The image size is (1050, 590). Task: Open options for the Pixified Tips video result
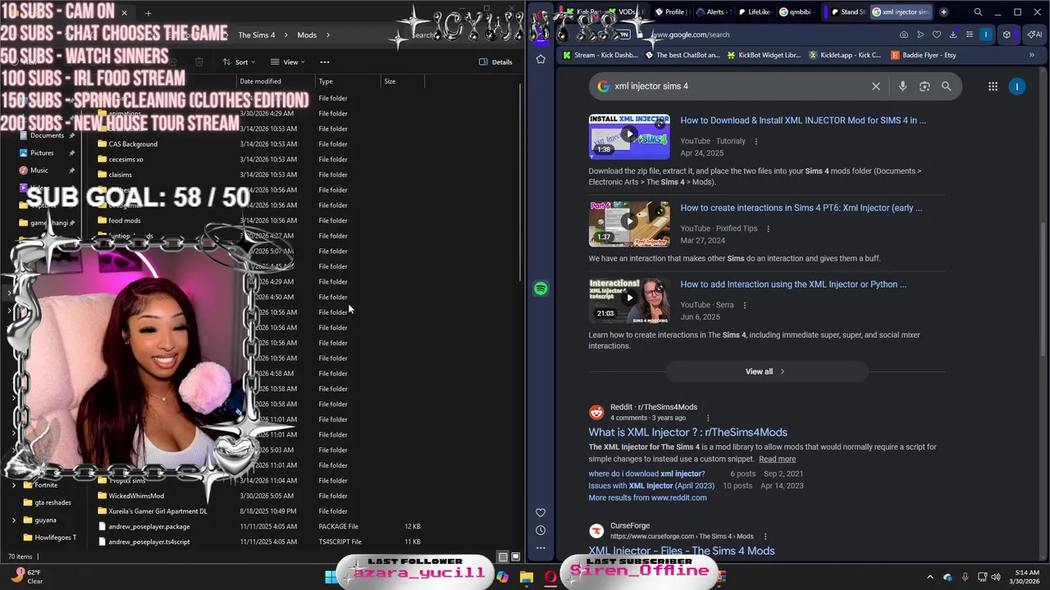point(769,229)
